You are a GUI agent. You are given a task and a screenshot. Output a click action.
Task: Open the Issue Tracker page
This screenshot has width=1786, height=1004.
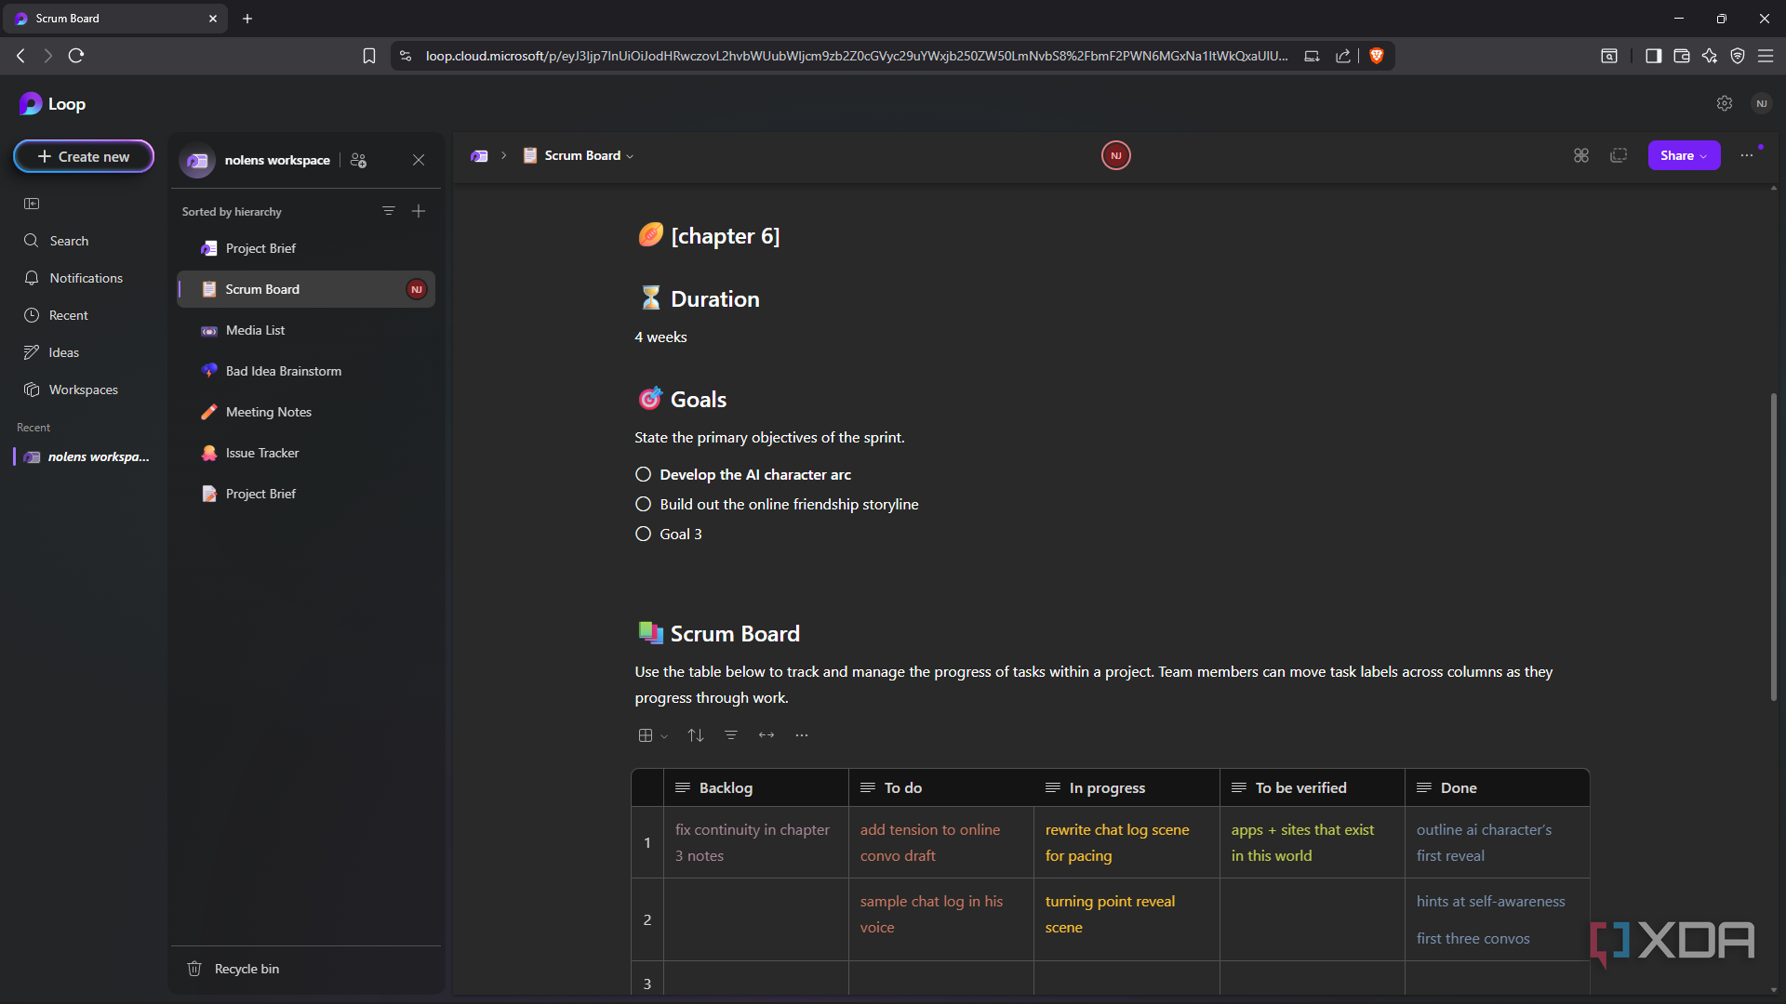(306, 453)
